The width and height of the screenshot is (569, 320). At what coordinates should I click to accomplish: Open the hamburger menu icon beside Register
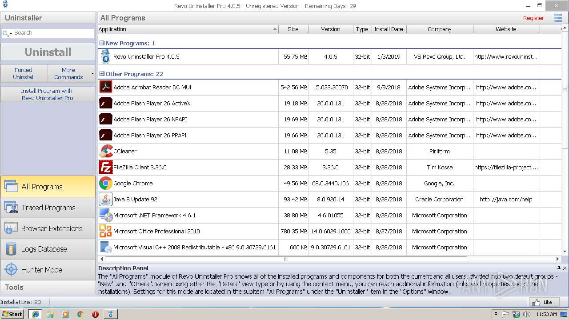click(x=557, y=18)
